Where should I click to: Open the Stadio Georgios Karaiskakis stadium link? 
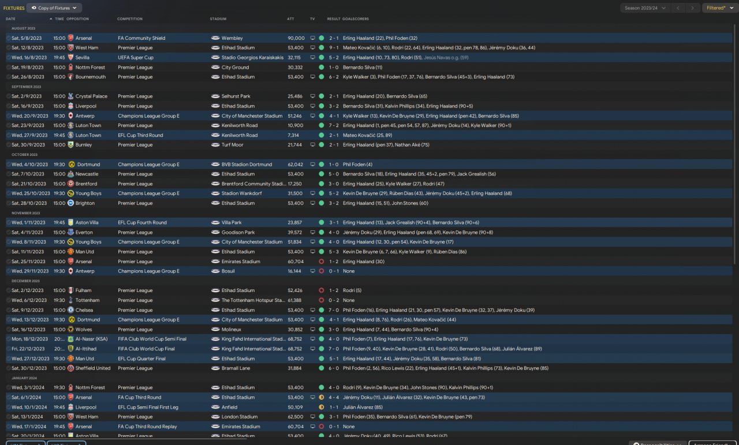click(x=252, y=58)
